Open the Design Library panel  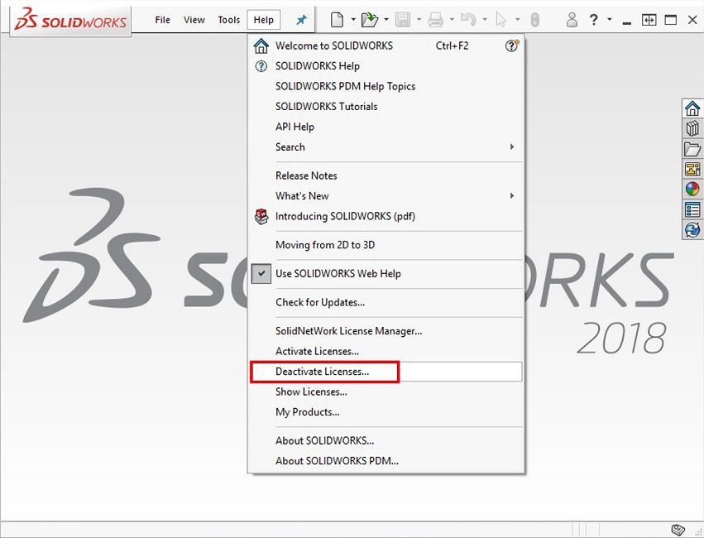pos(692,128)
